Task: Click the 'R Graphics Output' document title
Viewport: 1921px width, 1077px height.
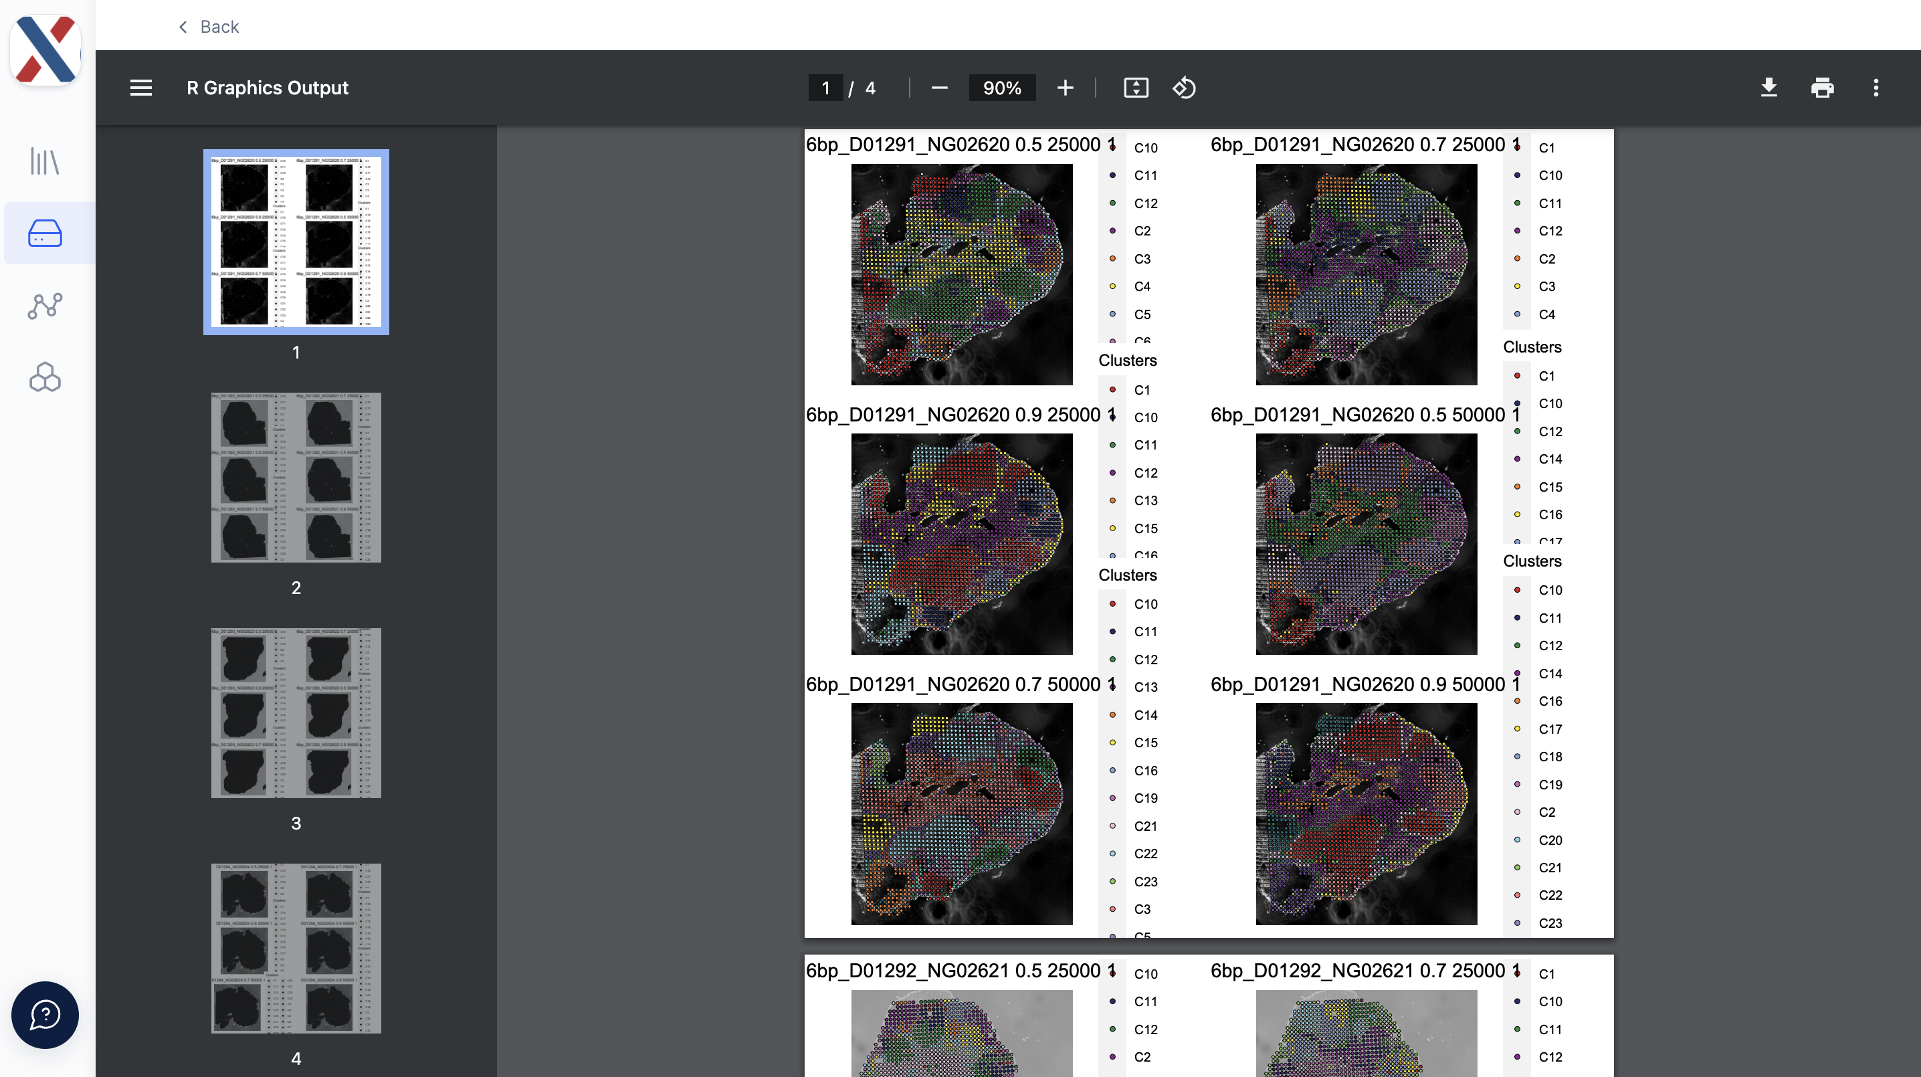Action: click(267, 88)
